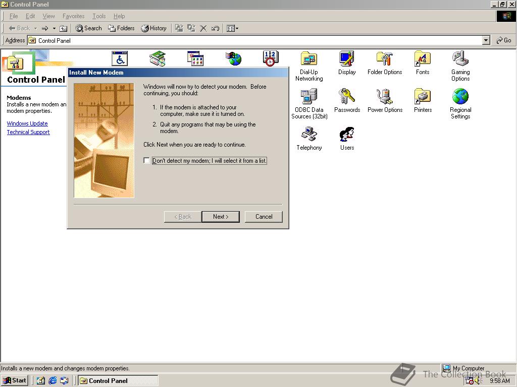Click the Address bar field showing Control Panel
517x387 pixels.
click(x=255, y=40)
